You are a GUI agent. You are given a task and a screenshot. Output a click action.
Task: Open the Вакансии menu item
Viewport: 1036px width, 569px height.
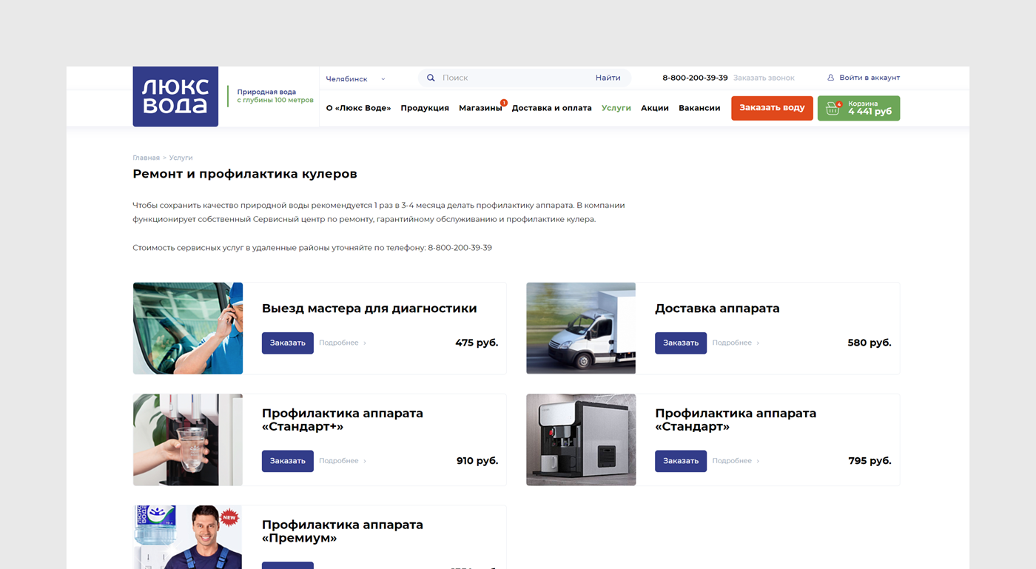[699, 108]
